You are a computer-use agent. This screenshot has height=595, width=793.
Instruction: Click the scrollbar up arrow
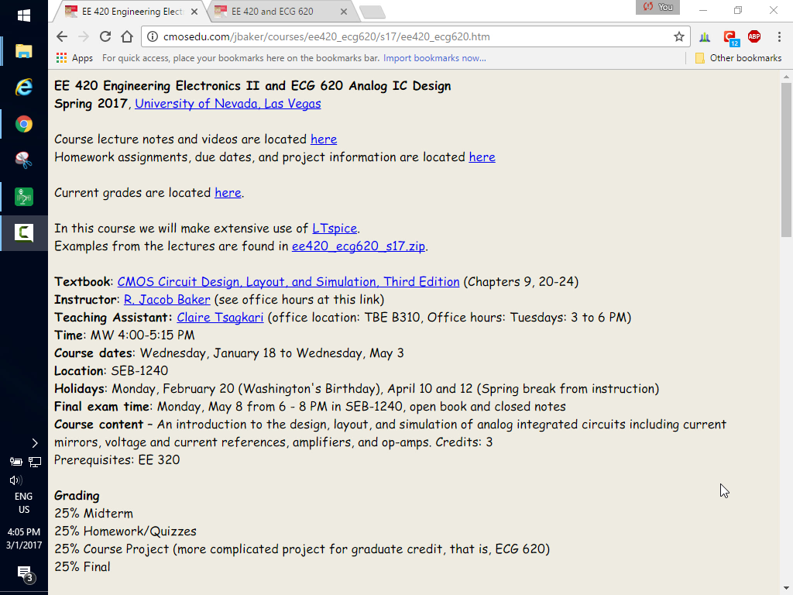786,77
